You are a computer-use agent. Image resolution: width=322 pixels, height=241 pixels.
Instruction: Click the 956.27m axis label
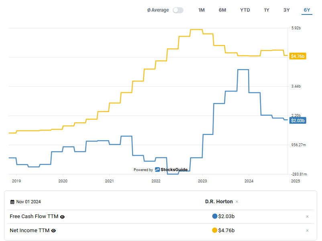[x=299, y=145]
